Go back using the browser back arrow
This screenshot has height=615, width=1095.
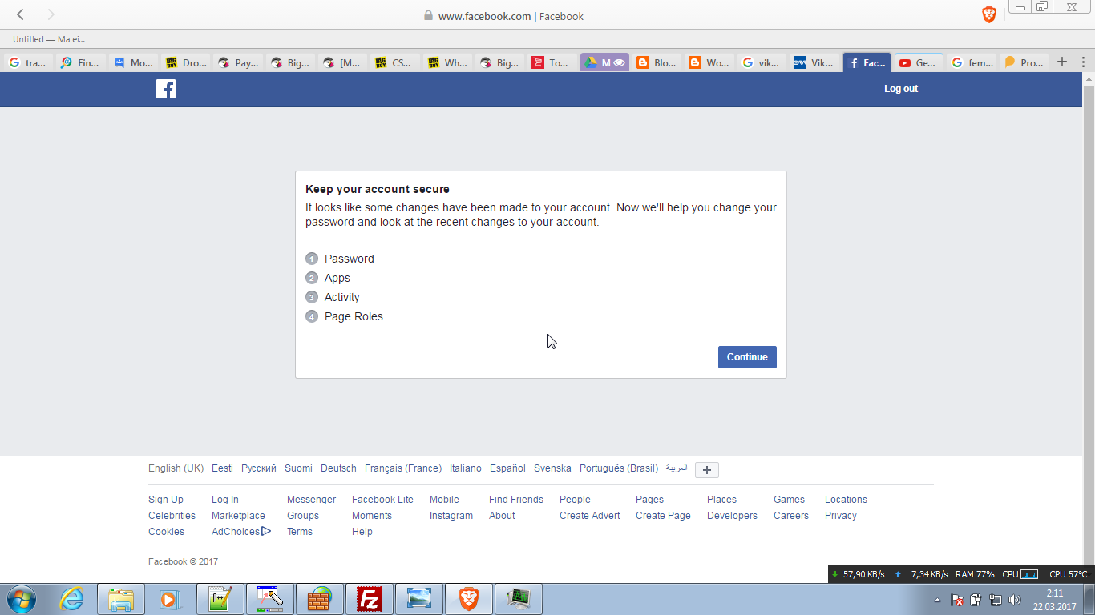pyautogui.click(x=21, y=14)
